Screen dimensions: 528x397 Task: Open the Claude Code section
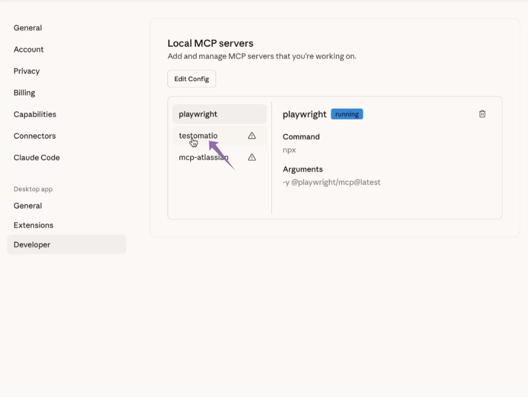(x=37, y=157)
